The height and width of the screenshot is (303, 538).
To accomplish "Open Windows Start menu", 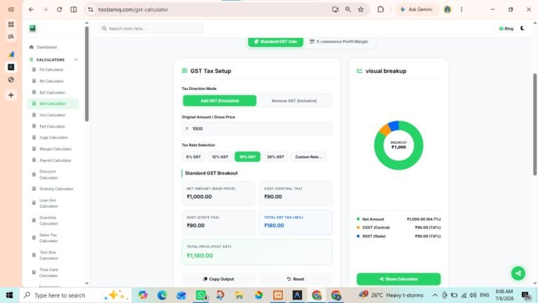I will point(9,295).
